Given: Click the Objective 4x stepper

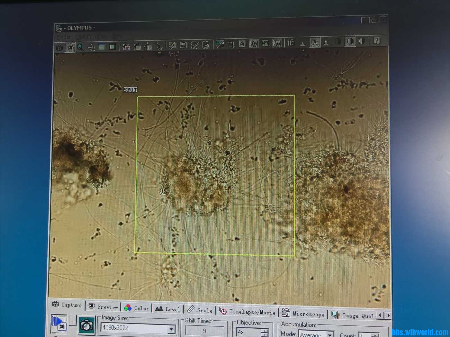Looking at the screenshot, I should click(x=264, y=333).
